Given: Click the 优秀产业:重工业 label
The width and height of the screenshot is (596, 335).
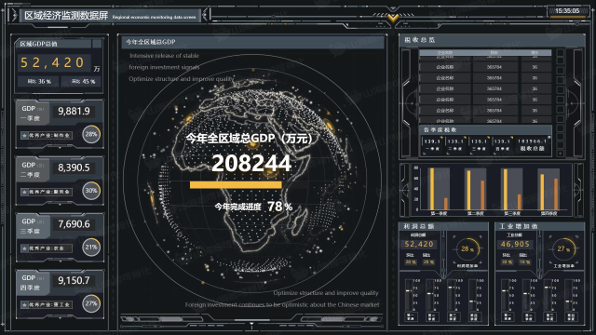Looking at the screenshot, I should (x=49, y=304).
